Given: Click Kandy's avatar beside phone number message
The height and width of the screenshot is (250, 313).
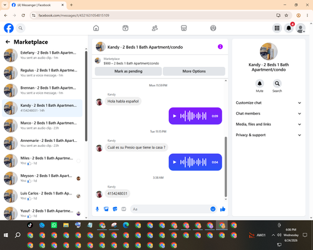Looking at the screenshot, I should [x=100, y=194].
